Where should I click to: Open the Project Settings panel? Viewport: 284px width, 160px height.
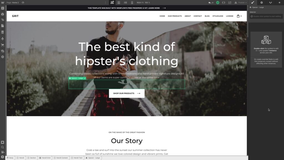point(2,57)
